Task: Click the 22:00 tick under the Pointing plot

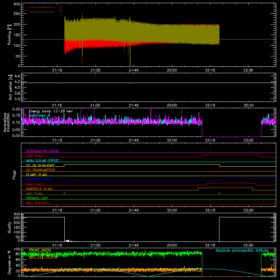Action: coord(172,70)
